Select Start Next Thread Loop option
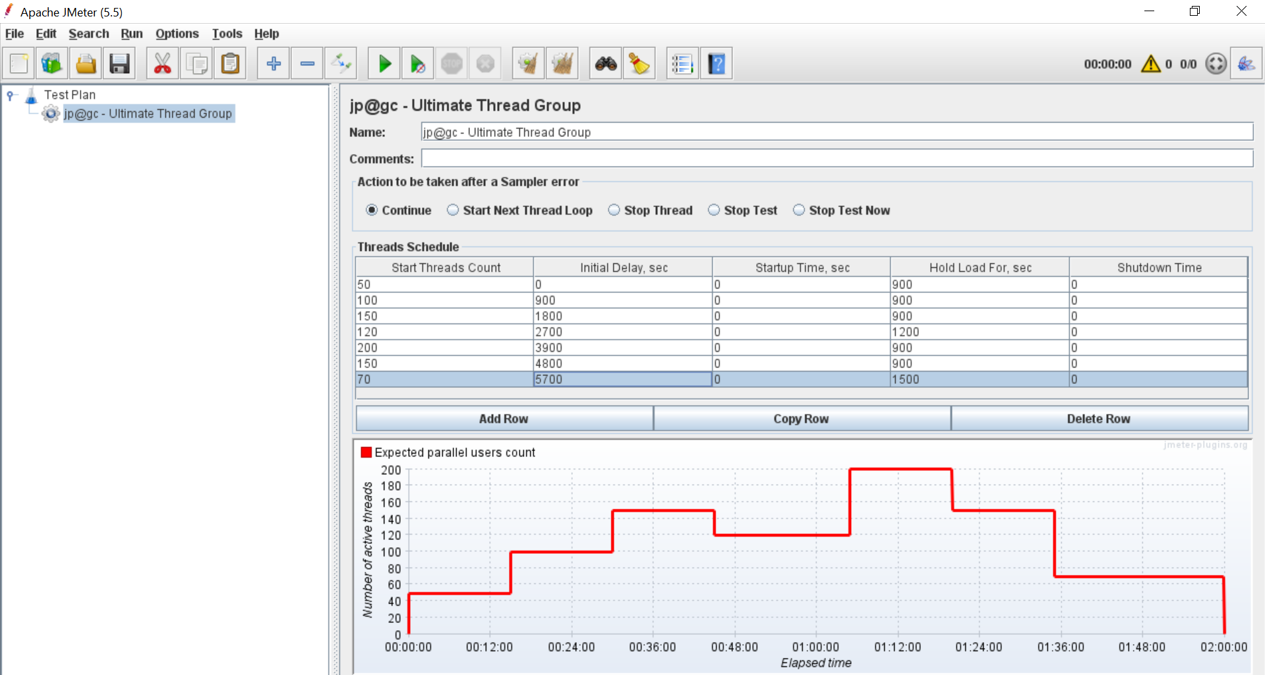Viewport: 1265px width, 675px height. (x=453, y=210)
